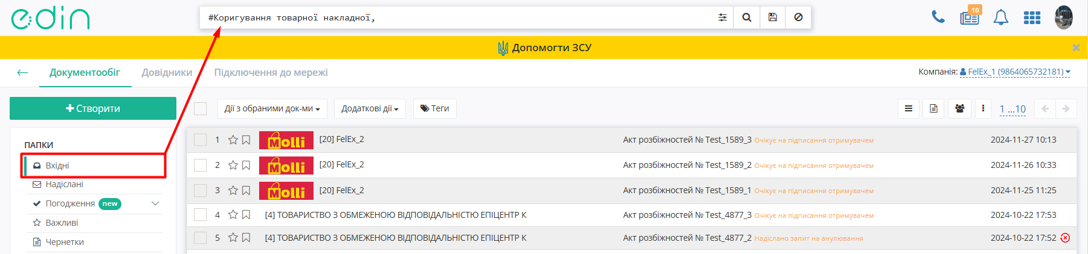Star document Test_1589_1
This screenshot has height=254, width=1088.
(233, 190)
